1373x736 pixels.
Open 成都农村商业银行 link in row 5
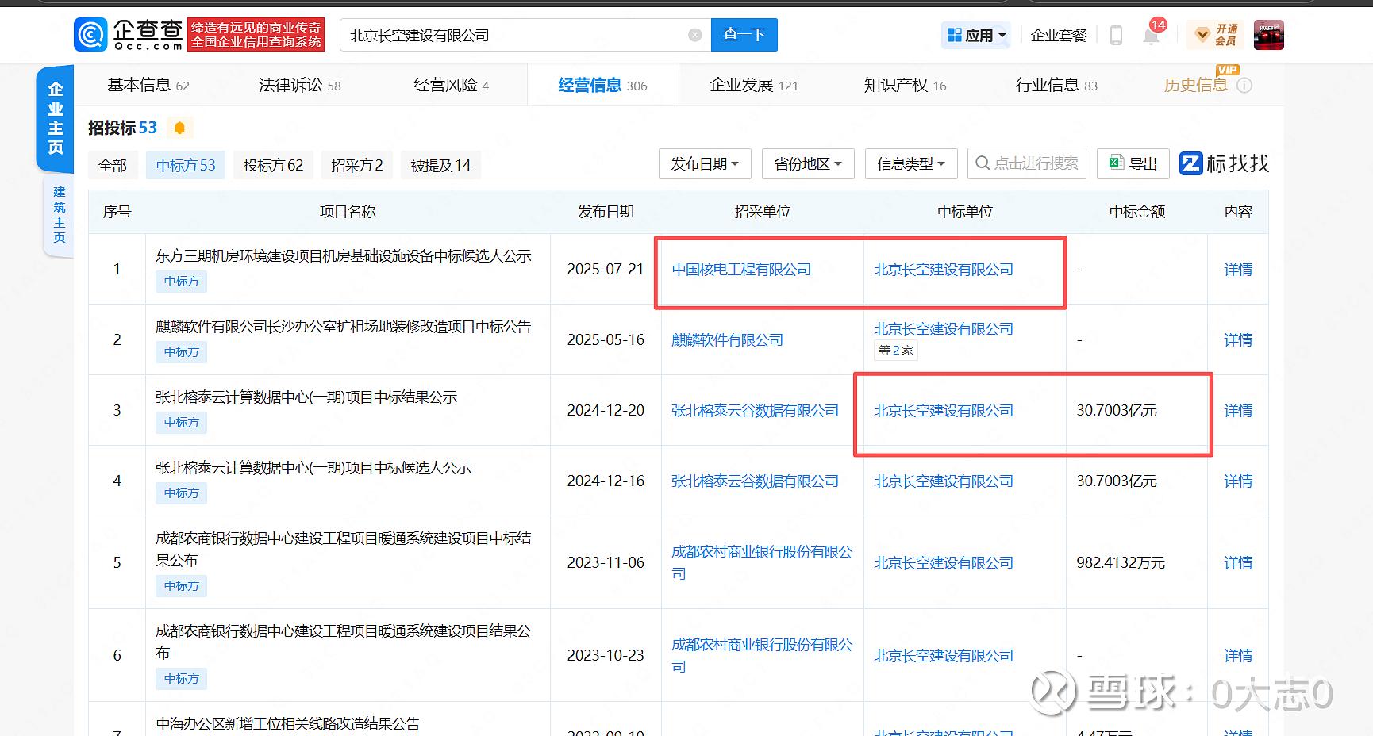point(762,562)
